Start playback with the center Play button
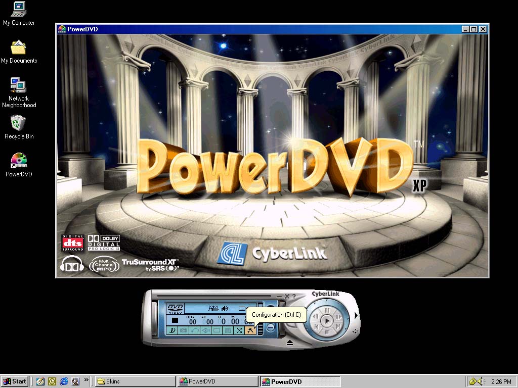Screen dimensions: 518x388 pos(327,321)
